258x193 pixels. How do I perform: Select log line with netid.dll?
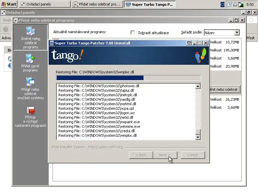[x=96, y=117]
